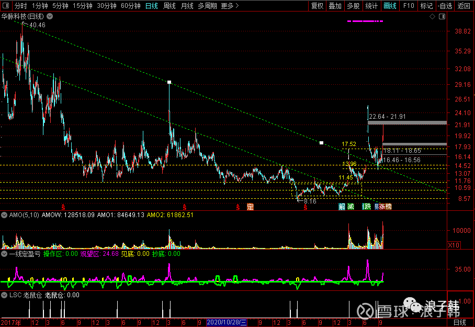The image size is (475, 327).
Task: Click the 跌 event marker icon
Action: 367,207
